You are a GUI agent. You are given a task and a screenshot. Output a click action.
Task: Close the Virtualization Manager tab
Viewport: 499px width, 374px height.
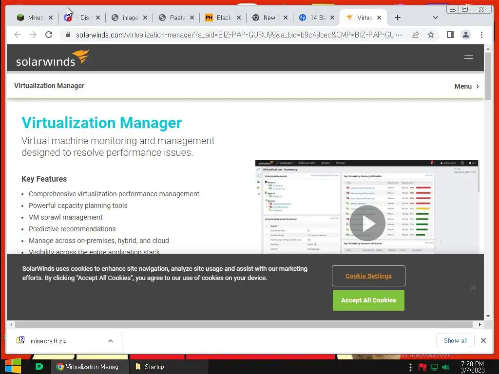(379, 18)
